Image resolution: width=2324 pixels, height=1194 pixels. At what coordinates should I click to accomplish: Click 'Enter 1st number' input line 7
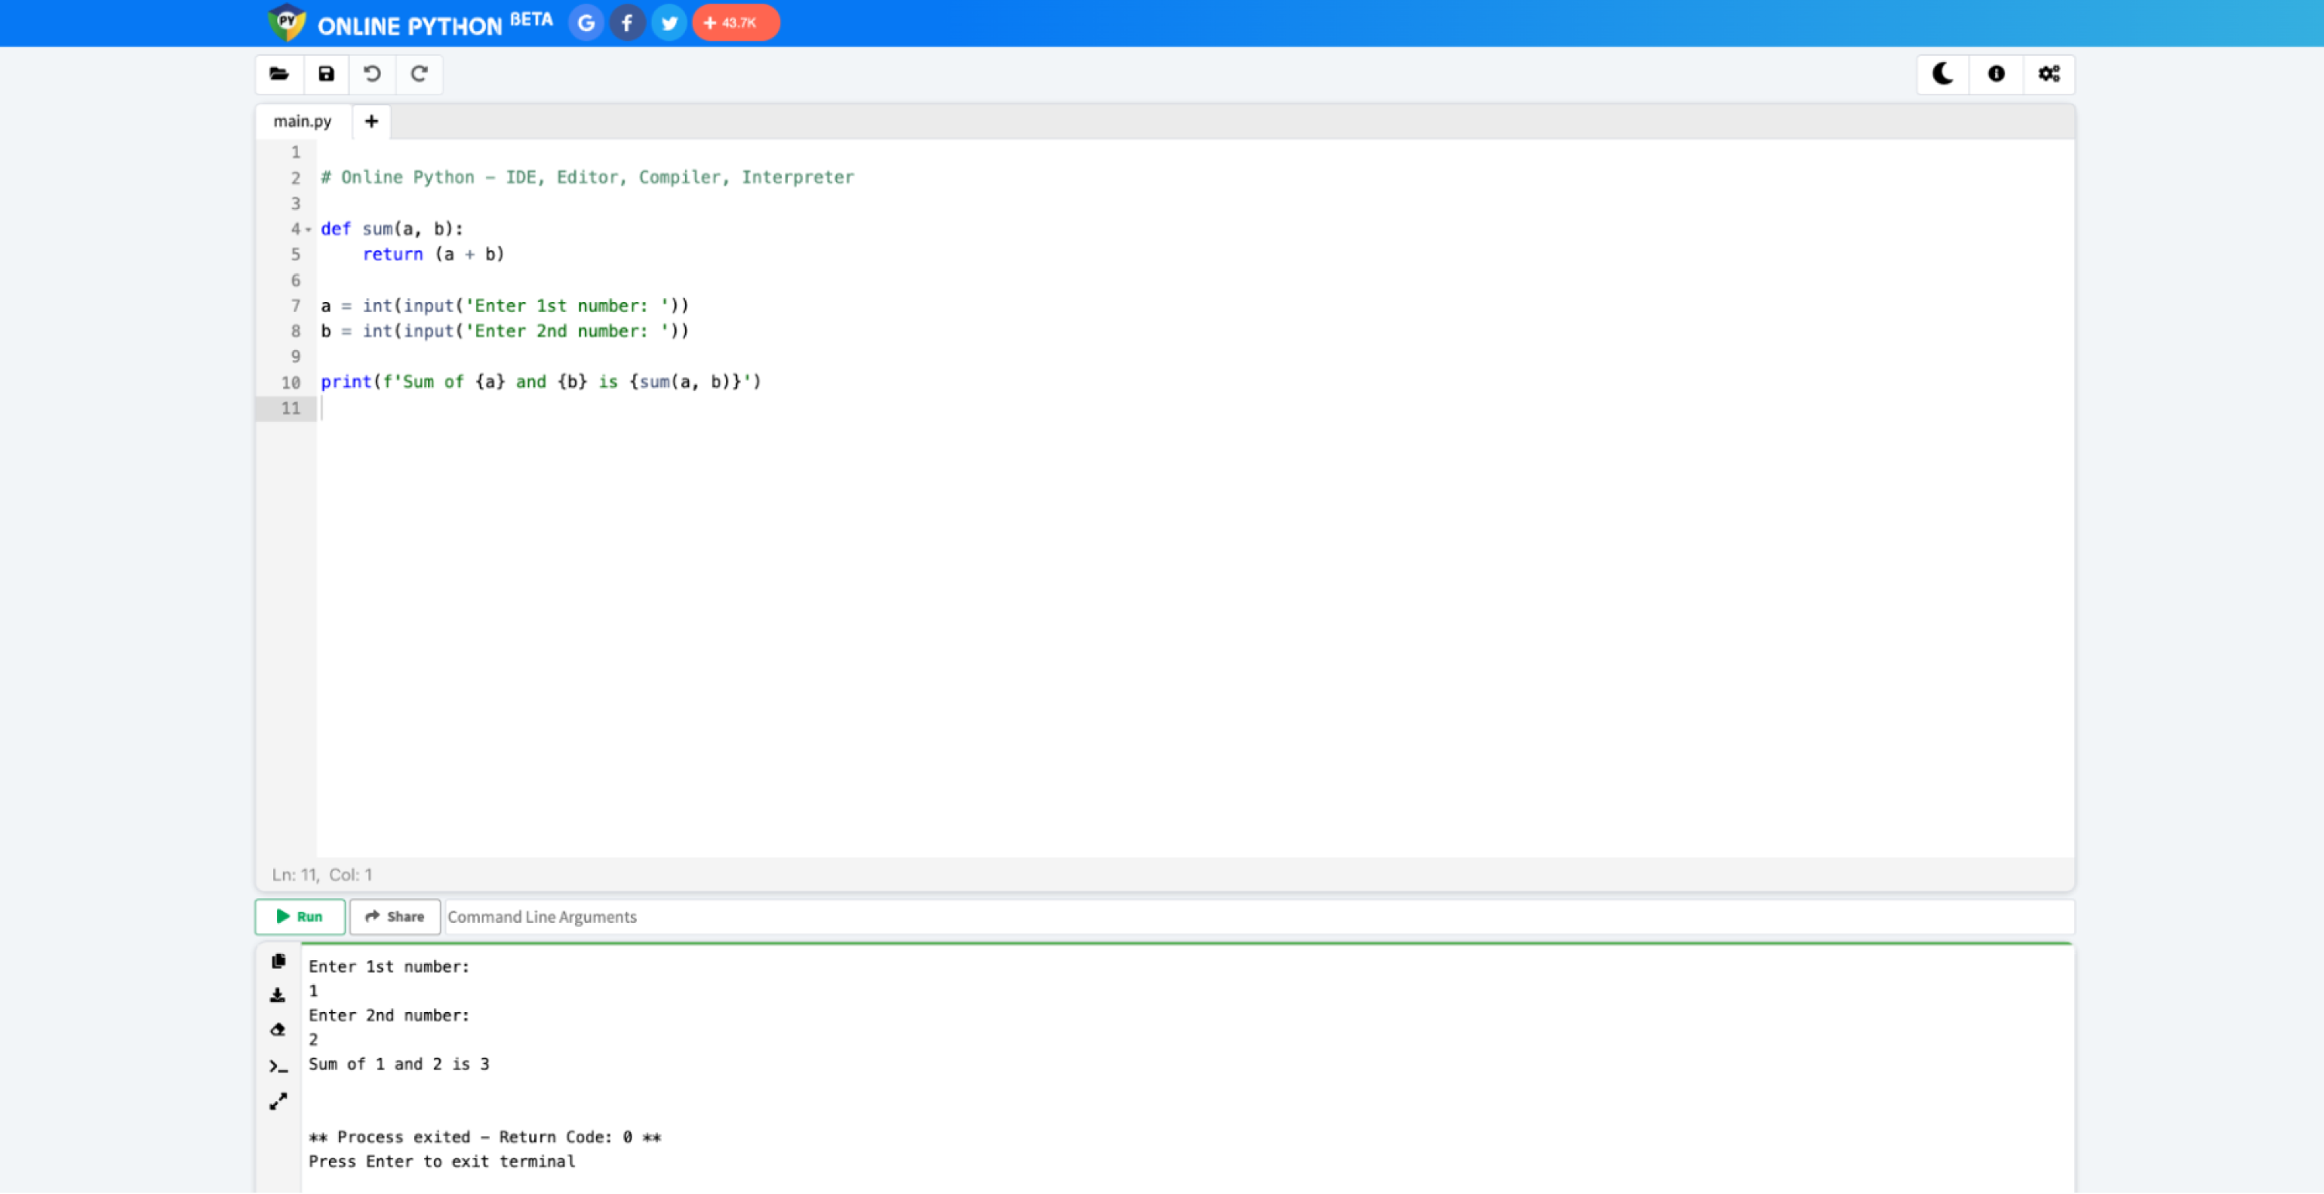click(x=504, y=306)
